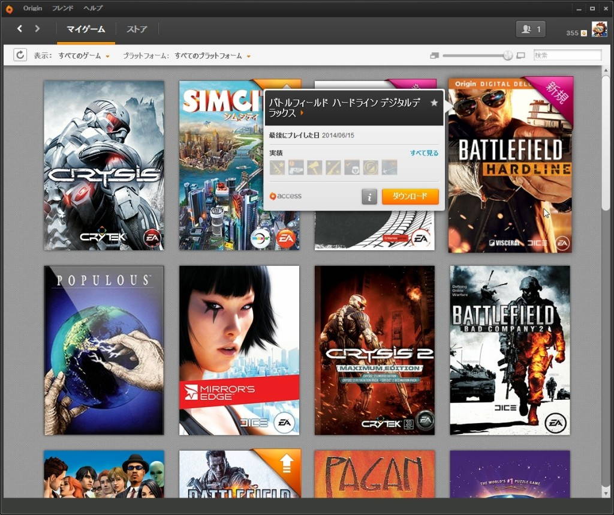Image resolution: width=614 pixels, height=515 pixels.
Task: Select the Populous game tile
Action: (104, 351)
